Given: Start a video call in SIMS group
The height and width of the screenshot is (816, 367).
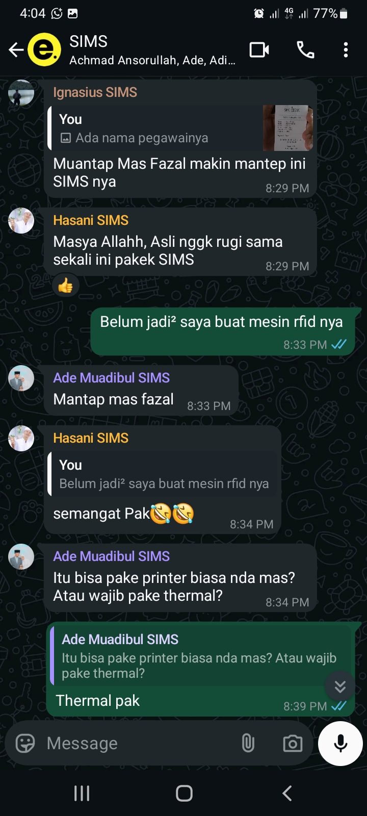Looking at the screenshot, I should click(259, 50).
